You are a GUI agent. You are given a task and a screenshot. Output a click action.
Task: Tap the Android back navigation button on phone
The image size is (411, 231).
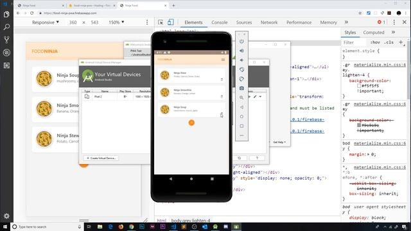click(171, 179)
